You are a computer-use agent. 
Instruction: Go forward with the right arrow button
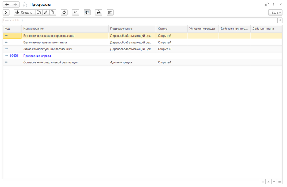[x=15, y=4]
